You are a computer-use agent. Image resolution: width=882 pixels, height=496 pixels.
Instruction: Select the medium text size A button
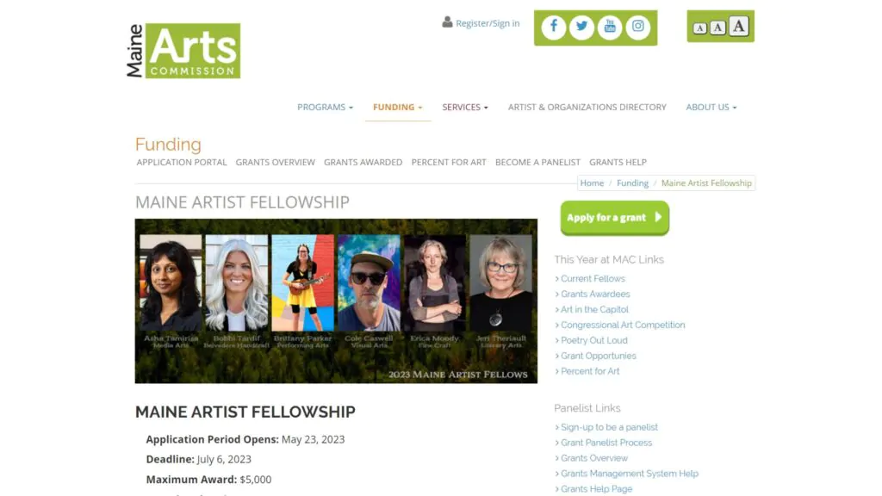tap(717, 27)
